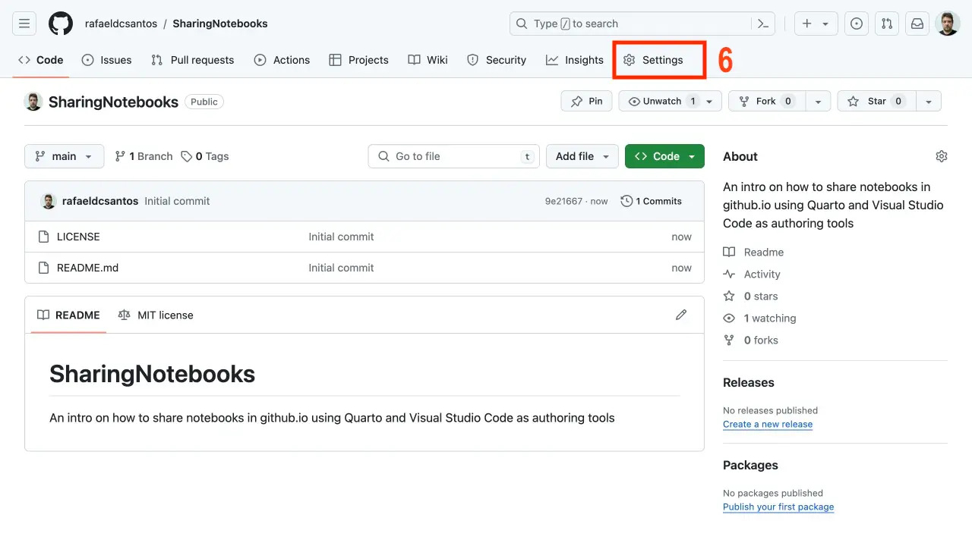View the 0 Tags link
The height and width of the screenshot is (546, 972).
point(205,156)
